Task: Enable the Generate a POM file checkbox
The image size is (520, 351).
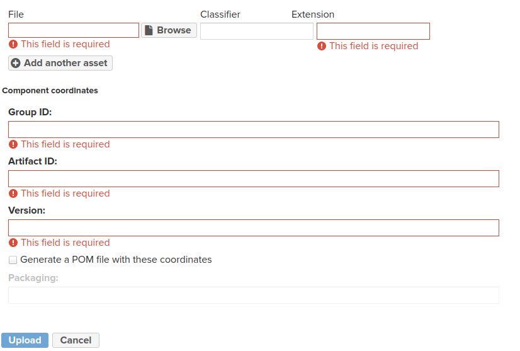Action: [x=13, y=260]
